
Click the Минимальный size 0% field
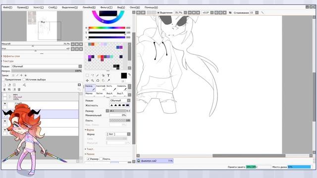click(118, 115)
